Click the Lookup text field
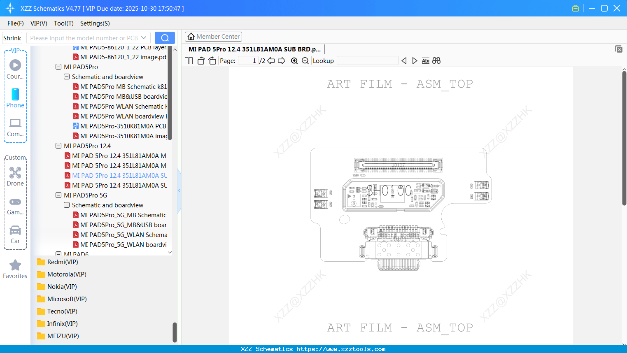Image resolution: width=627 pixels, height=353 pixels. pyautogui.click(x=368, y=61)
